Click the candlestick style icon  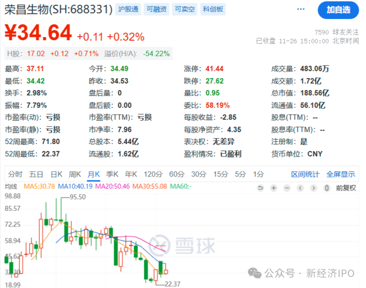coord(327,188)
